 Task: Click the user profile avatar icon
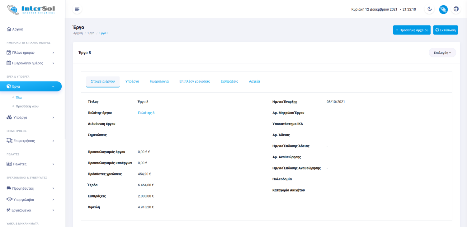point(456,9)
